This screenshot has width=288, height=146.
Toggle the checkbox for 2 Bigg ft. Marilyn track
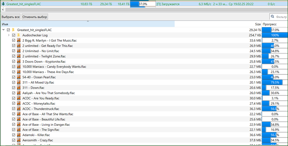pos(14,40)
